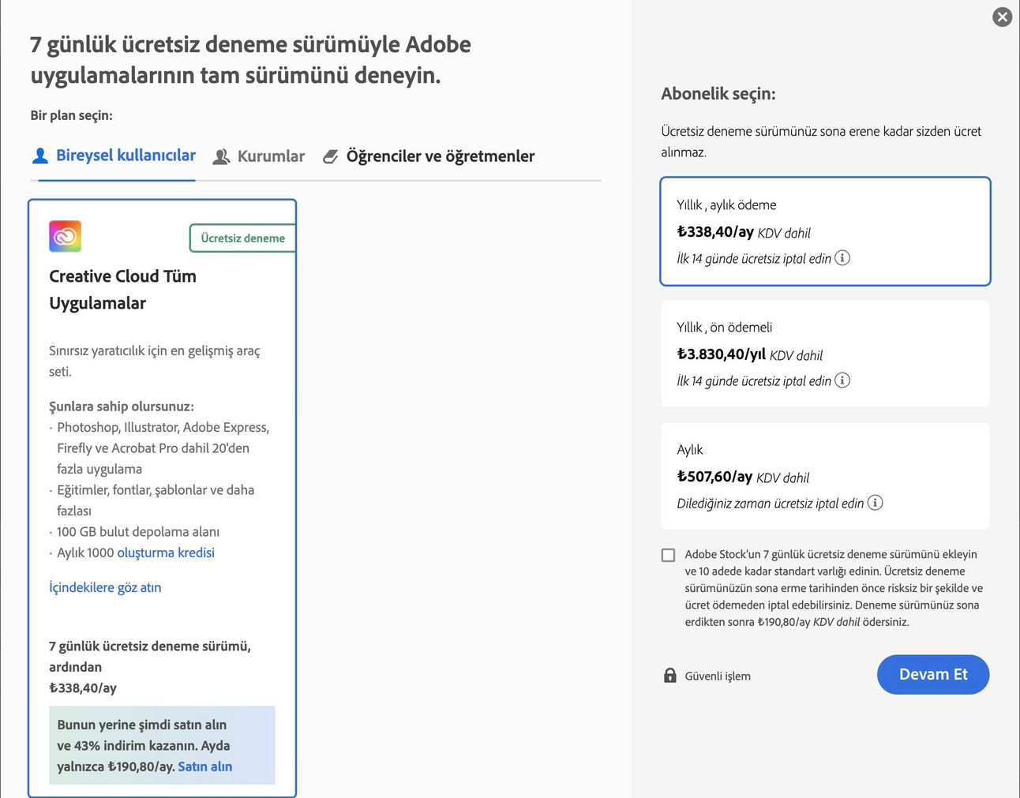Click the Creative Cloud app logo icon
Image resolution: width=1020 pixels, height=798 pixels.
pyautogui.click(x=66, y=236)
